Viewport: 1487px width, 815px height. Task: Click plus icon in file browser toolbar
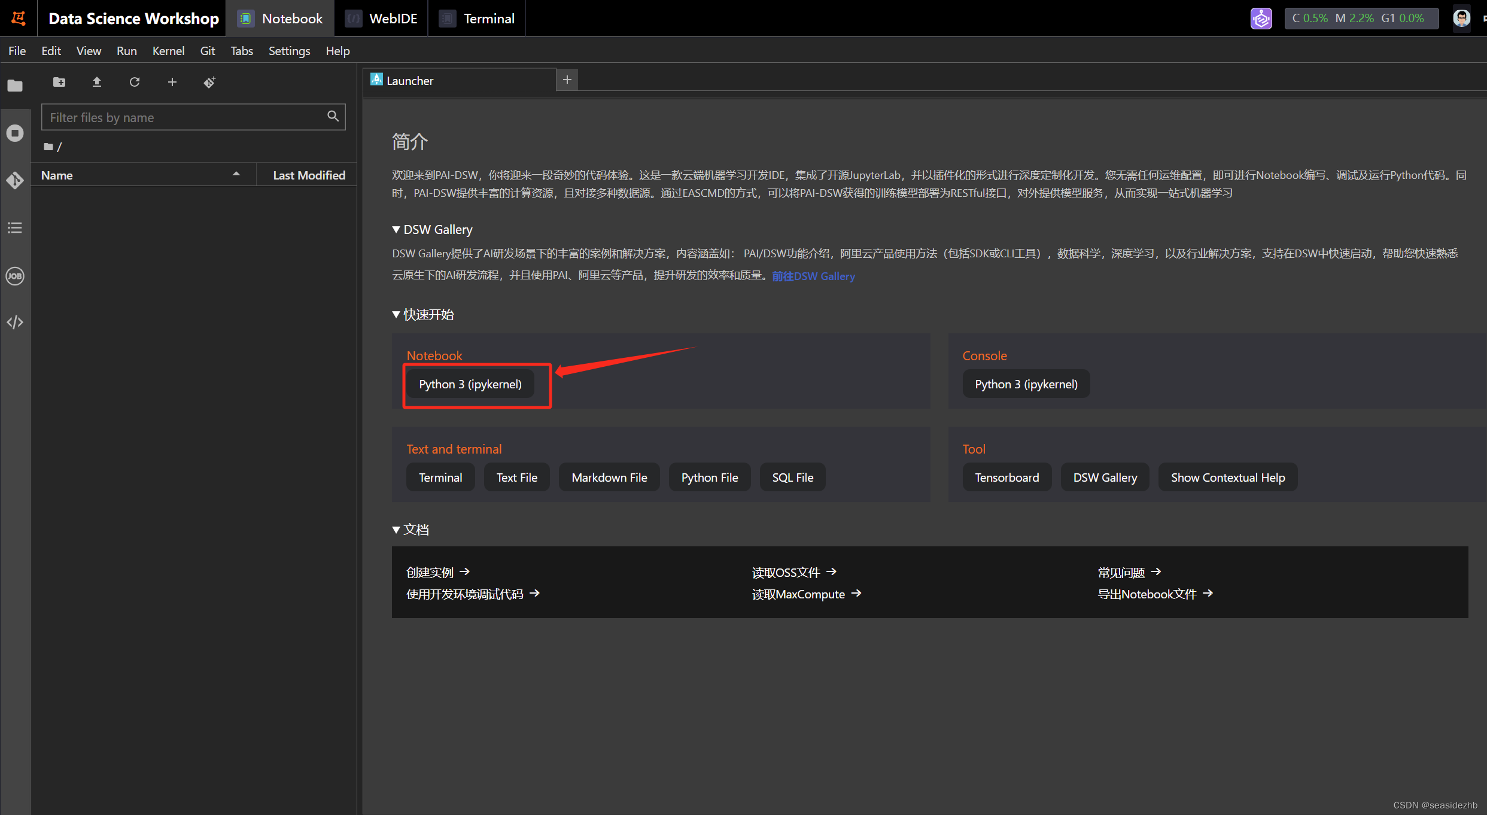[x=172, y=82]
